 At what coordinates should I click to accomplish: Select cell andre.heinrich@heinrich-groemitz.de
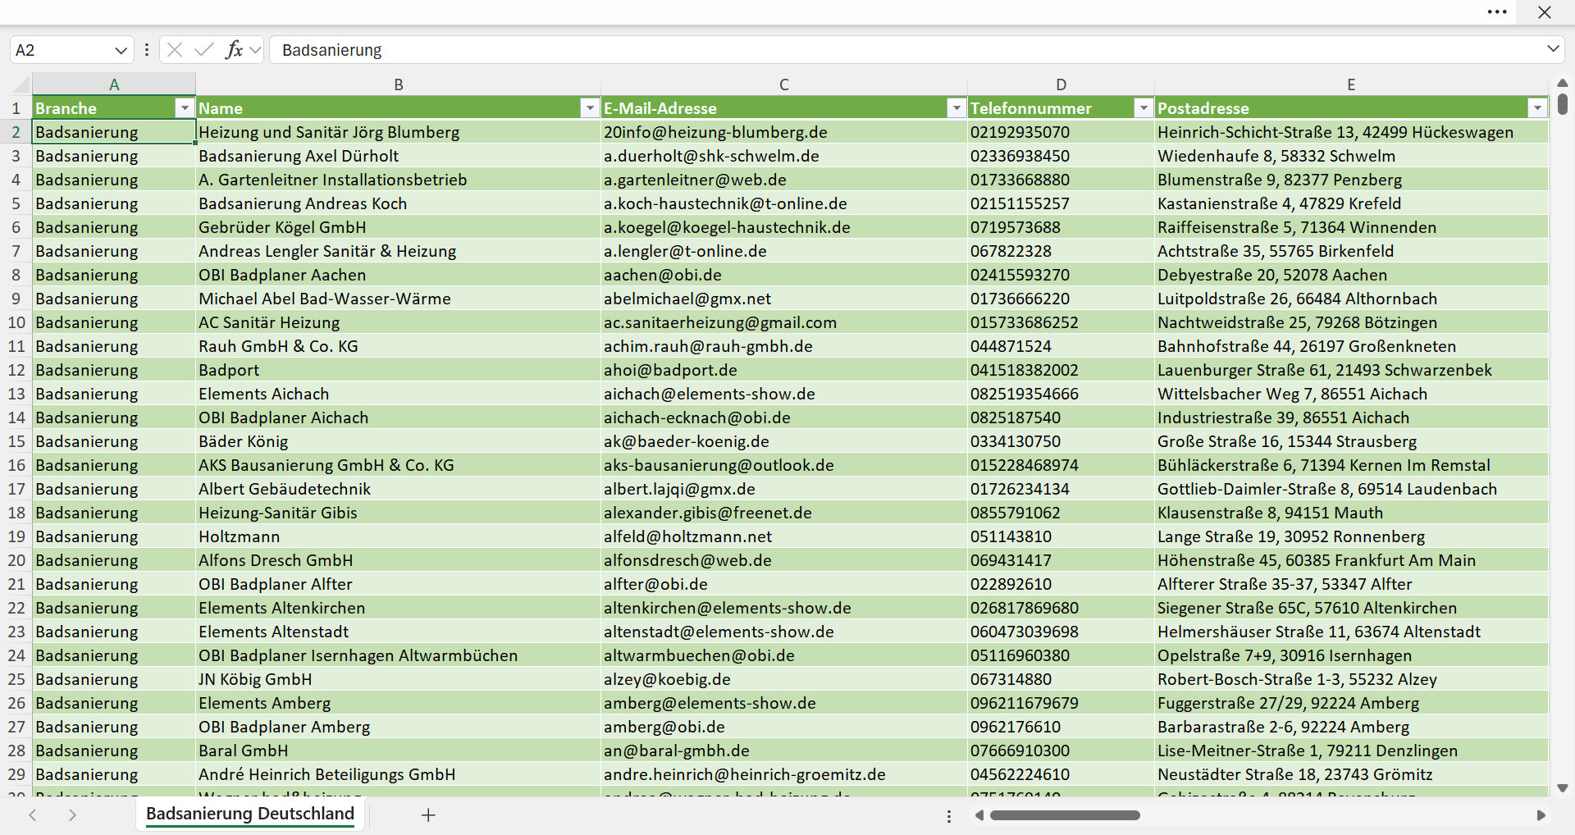click(x=784, y=774)
